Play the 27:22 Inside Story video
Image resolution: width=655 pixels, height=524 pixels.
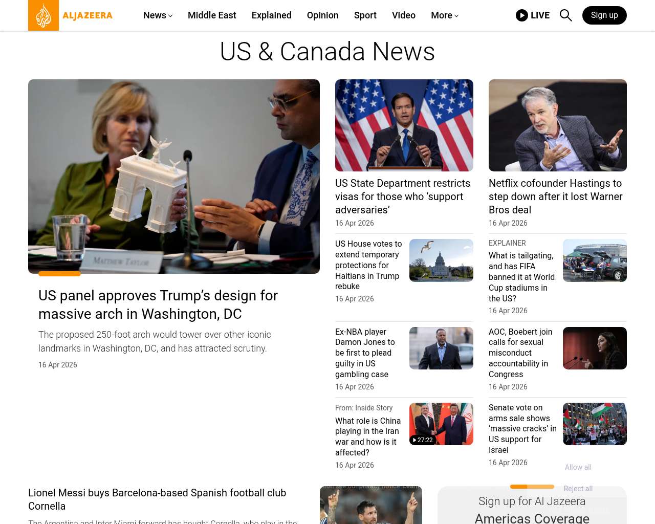coord(441,424)
